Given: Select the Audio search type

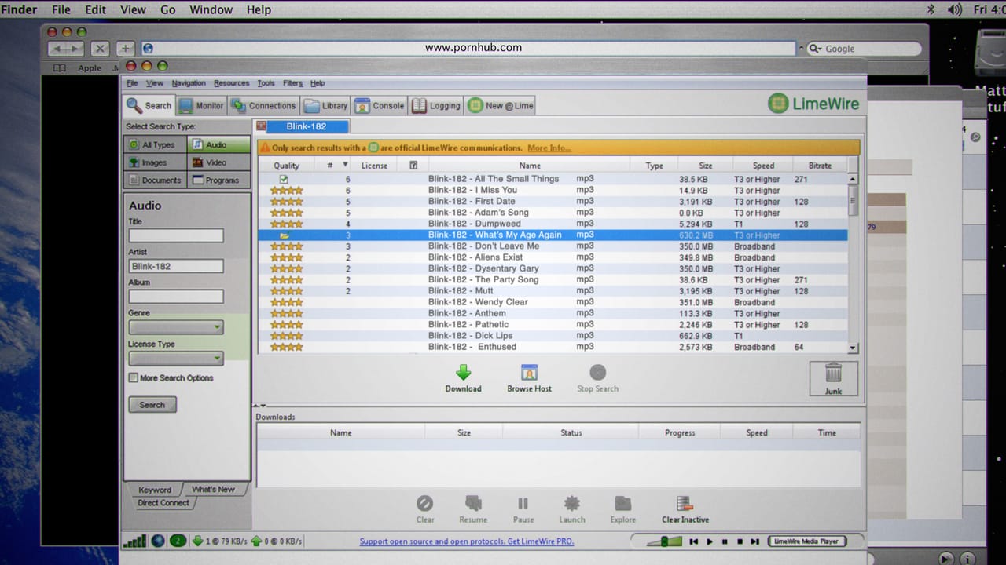Looking at the screenshot, I should 218,144.
